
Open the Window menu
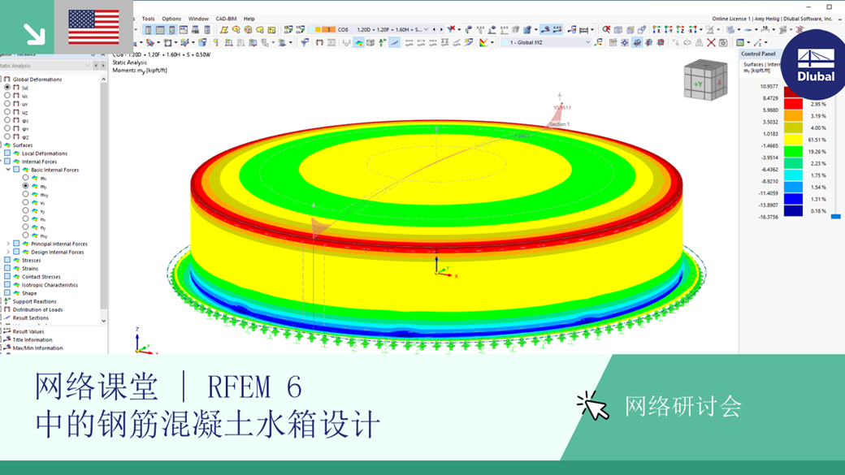click(198, 19)
